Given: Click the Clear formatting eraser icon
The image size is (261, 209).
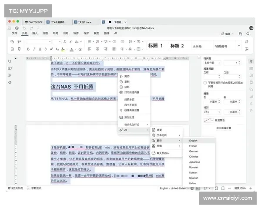Looking at the screenshot, I should click(x=80, y=49).
